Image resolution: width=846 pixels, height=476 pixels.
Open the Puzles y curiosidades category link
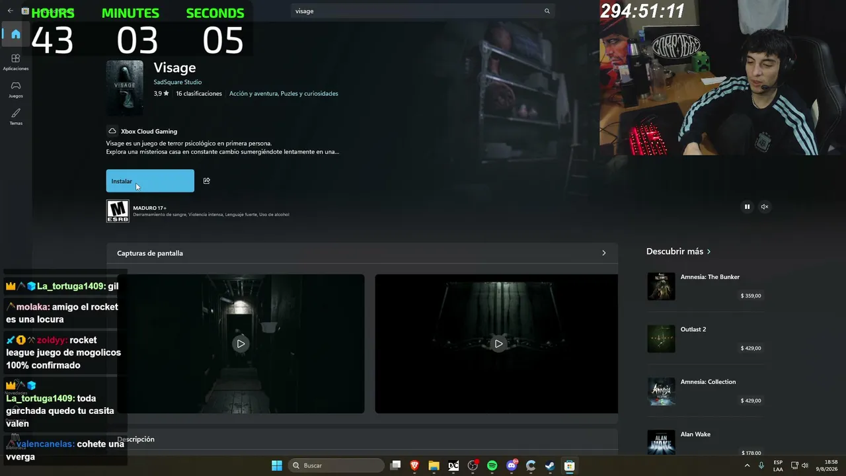(x=309, y=94)
